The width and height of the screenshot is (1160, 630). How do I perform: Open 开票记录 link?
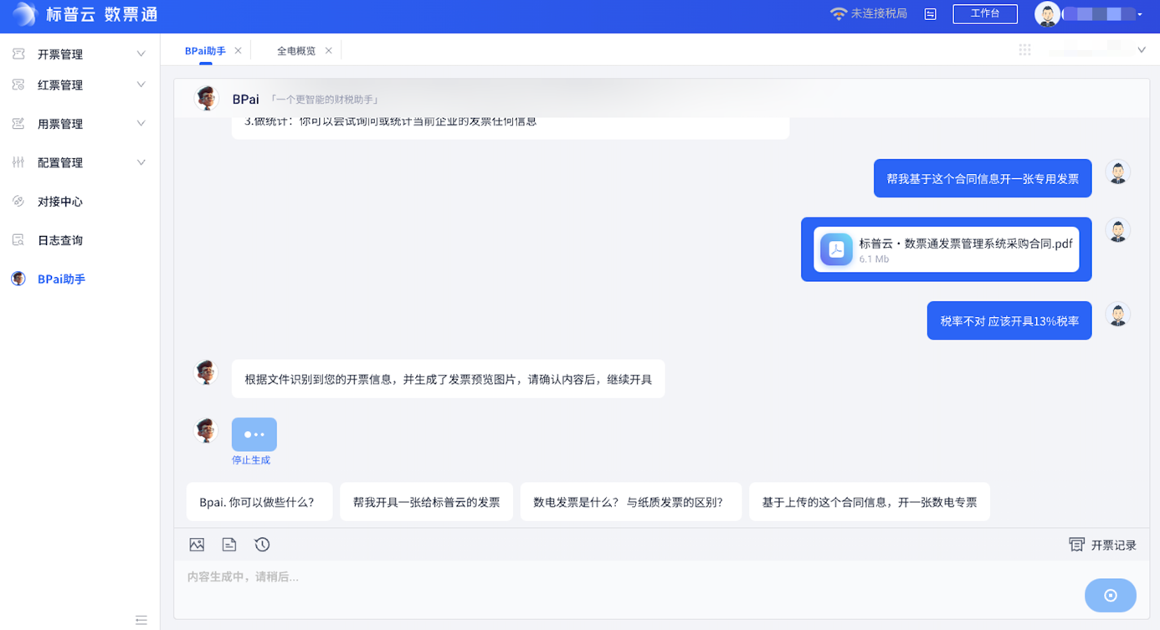coord(1113,545)
